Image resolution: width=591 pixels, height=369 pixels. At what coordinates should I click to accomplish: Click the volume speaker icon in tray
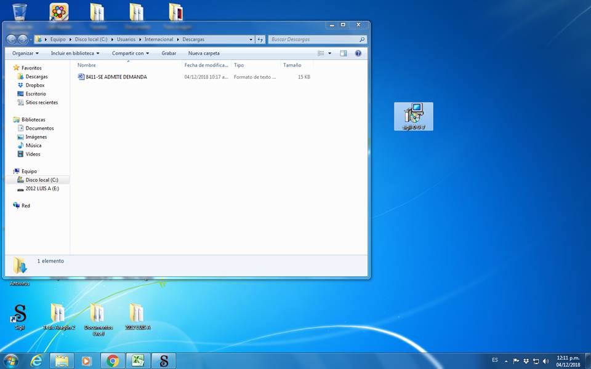545,361
